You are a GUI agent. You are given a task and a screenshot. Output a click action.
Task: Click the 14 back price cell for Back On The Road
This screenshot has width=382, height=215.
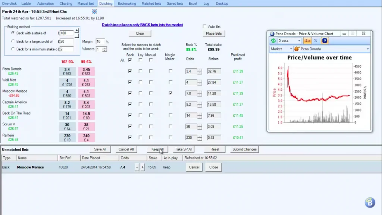click(67, 116)
